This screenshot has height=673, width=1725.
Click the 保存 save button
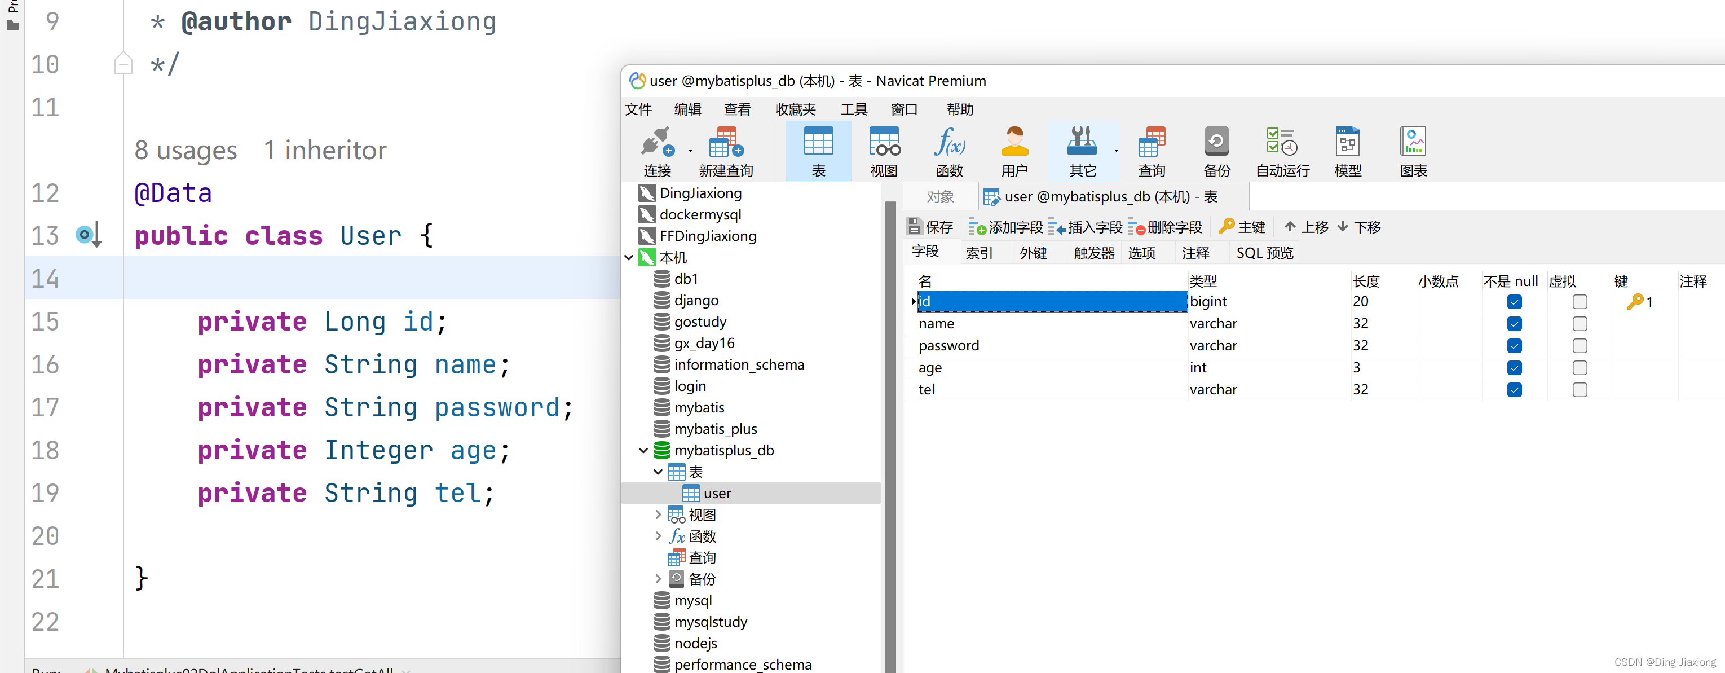coord(930,227)
